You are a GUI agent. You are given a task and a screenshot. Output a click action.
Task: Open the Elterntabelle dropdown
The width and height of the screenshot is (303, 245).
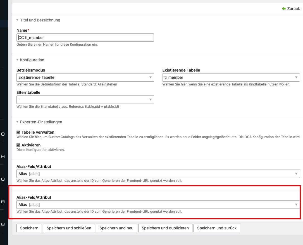(85, 100)
